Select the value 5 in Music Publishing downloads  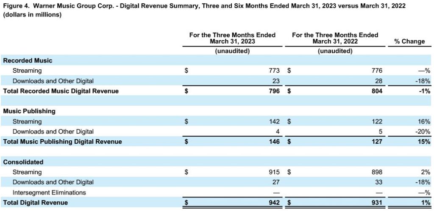[380, 132]
